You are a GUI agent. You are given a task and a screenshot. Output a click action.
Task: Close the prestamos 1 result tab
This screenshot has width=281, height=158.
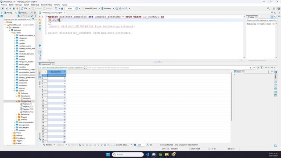point(53,64)
